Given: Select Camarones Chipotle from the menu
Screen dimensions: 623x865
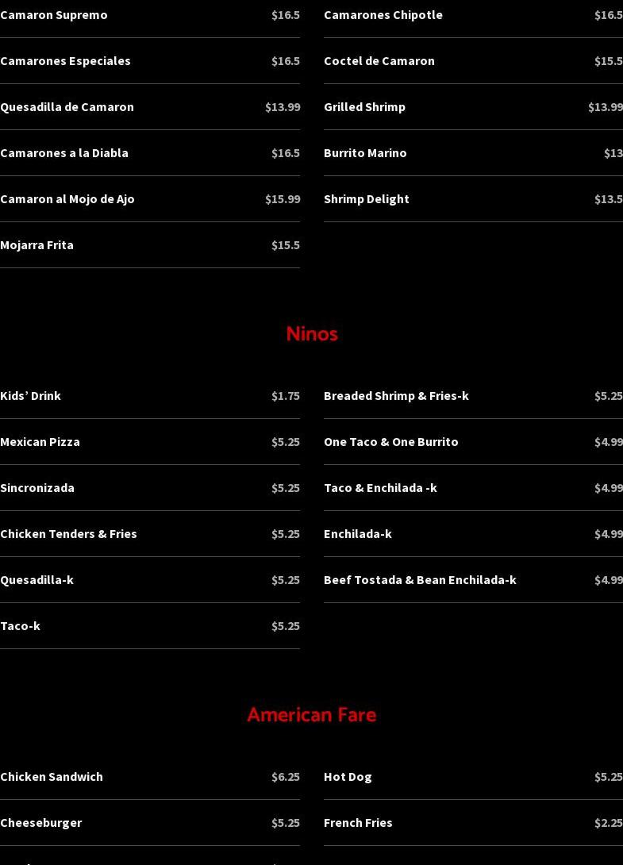Looking at the screenshot, I should coord(383,15).
